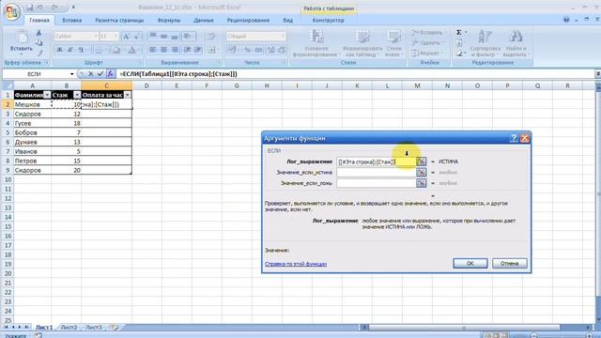Open the Конструктор table tools tab
Image resolution: width=601 pixels, height=338 pixels.
pos(328,21)
